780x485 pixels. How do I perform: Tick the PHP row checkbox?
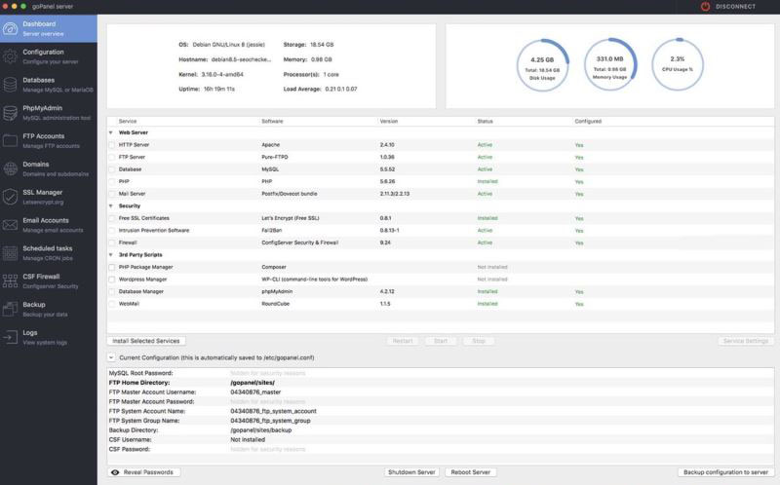click(x=112, y=181)
